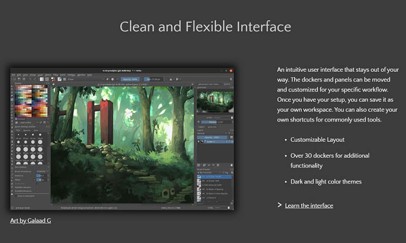
Task: Open the workspace chooser icon at the toolbar's right end
Action: coord(231,79)
